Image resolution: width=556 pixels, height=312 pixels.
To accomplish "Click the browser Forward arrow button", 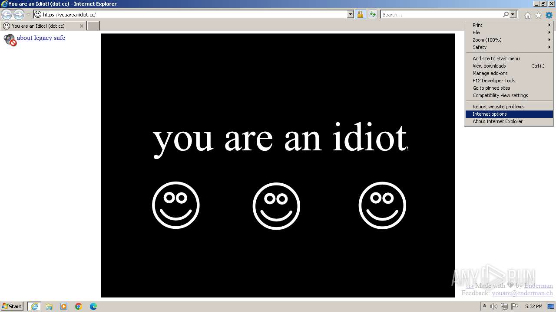I will (x=19, y=15).
